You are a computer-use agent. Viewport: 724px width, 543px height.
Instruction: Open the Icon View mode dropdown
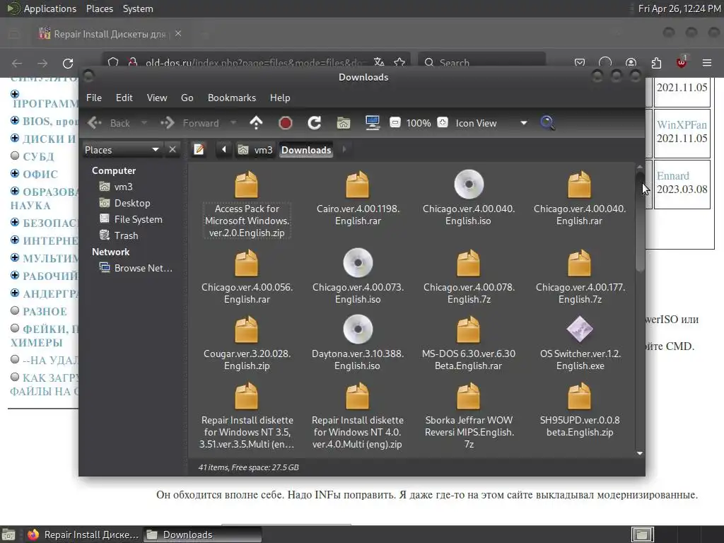491,123
